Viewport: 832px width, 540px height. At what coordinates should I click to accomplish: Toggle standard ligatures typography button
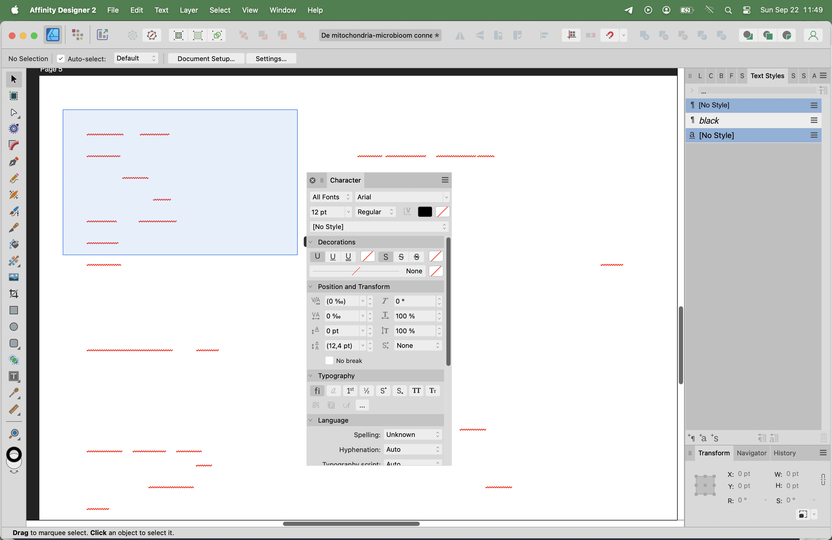(317, 390)
